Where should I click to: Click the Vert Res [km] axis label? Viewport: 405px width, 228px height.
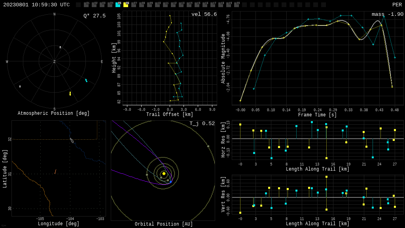tap(223, 195)
